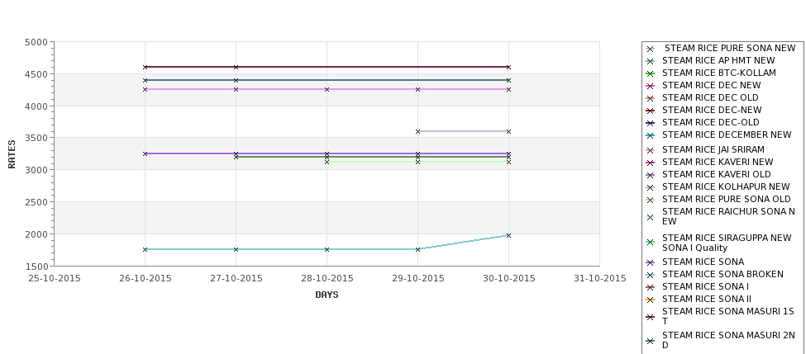Click the pink line marker on 28-10-2015
This screenshot has width=806, height=354.
pos(327,89)
